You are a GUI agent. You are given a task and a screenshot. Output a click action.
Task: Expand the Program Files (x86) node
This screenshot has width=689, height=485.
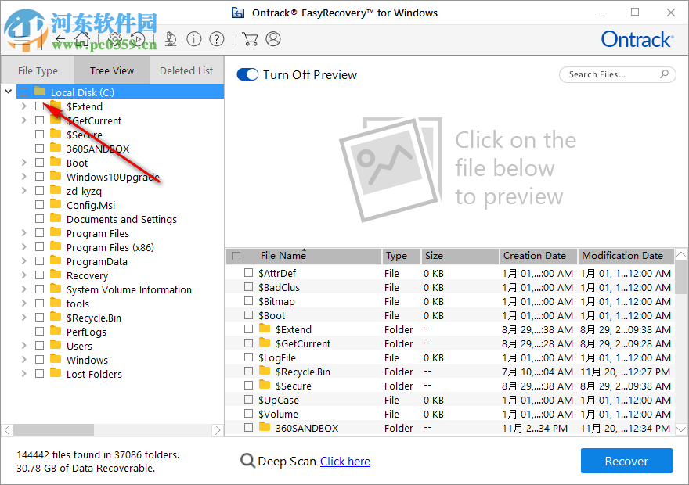[24, 246]
